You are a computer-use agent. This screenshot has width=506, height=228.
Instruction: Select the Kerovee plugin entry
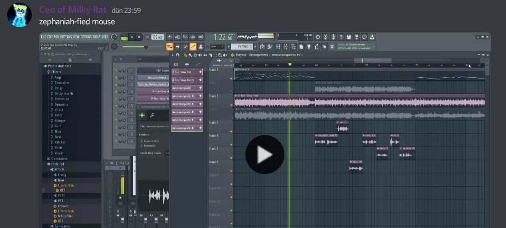coord(63,206)
